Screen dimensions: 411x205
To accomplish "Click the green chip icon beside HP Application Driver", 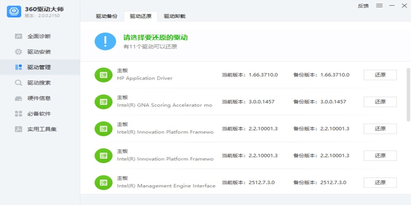I will 103,74.
